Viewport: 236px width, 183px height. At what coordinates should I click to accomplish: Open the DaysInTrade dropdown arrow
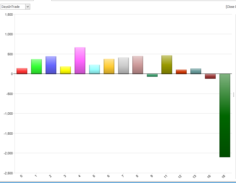(28, 7)
